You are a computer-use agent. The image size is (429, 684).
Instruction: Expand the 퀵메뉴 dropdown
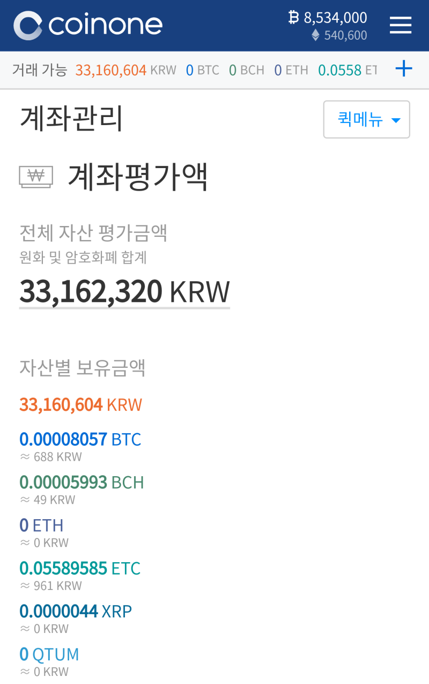click(x=367, y=119)
